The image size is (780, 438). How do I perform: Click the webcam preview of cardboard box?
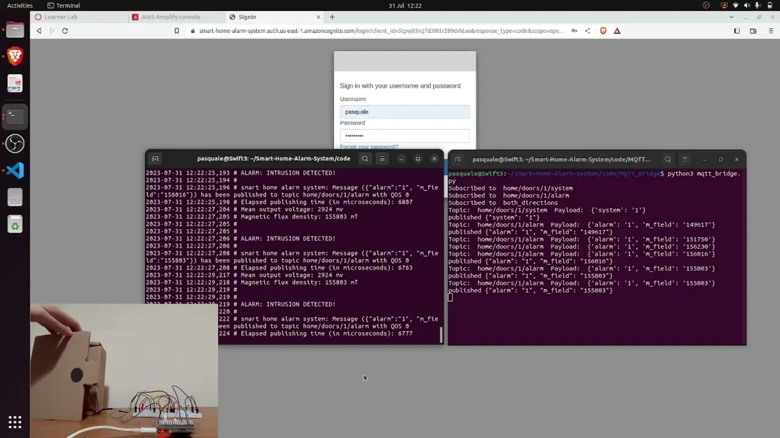point(124,370)
